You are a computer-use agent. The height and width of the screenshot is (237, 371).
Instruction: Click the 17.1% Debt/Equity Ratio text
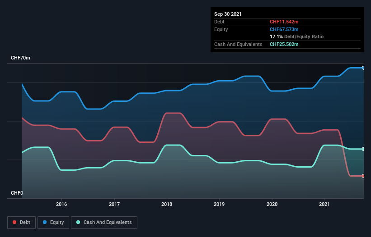click(x=297, y=36)
